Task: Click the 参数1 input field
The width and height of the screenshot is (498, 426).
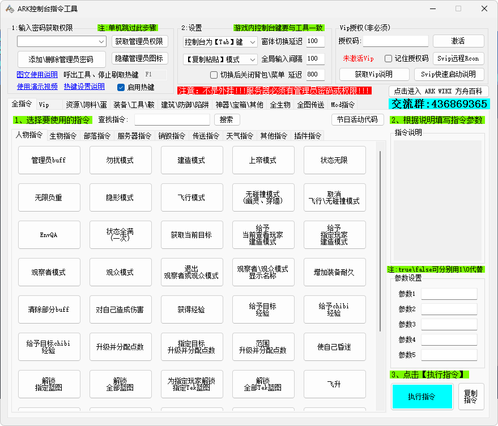Action: [x=449, y=294]
